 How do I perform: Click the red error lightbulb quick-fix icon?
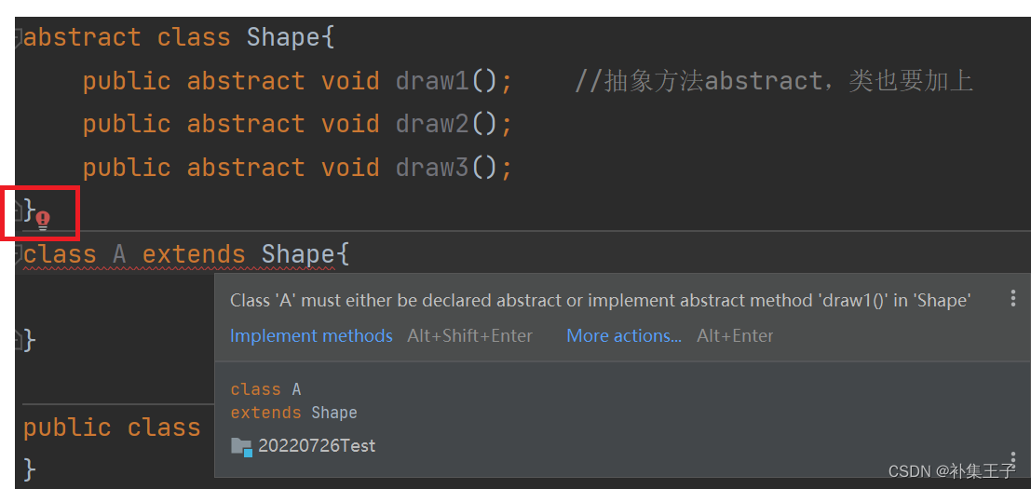(43, 220)
